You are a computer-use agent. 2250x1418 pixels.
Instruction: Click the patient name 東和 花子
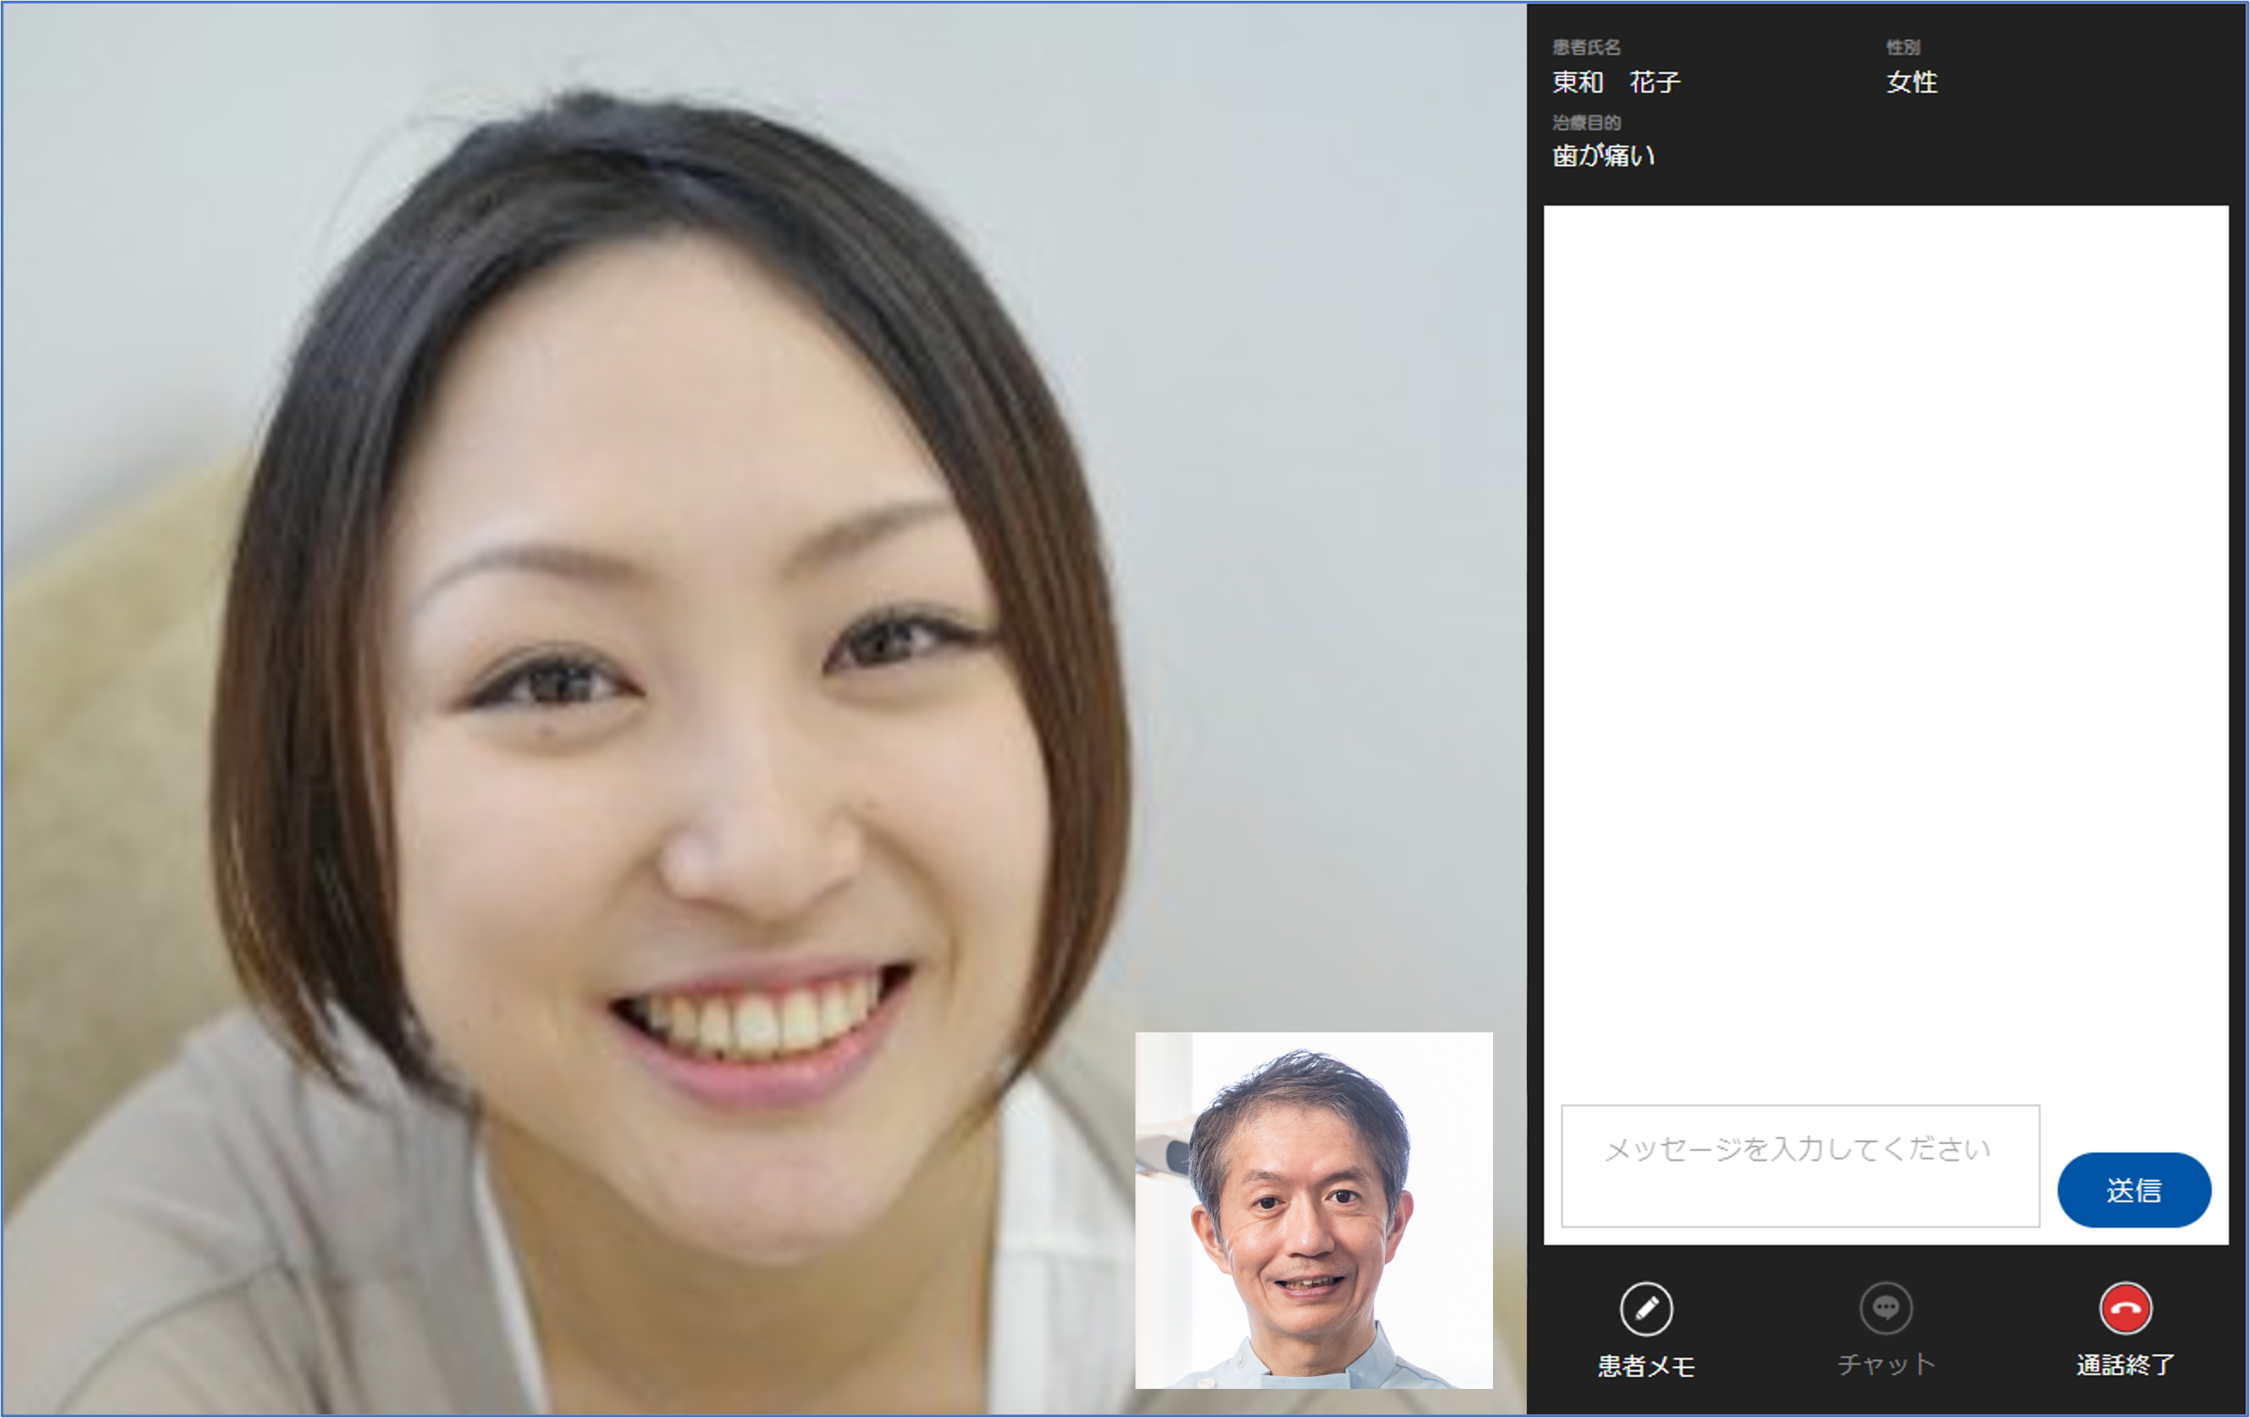tap(1616, 82)
